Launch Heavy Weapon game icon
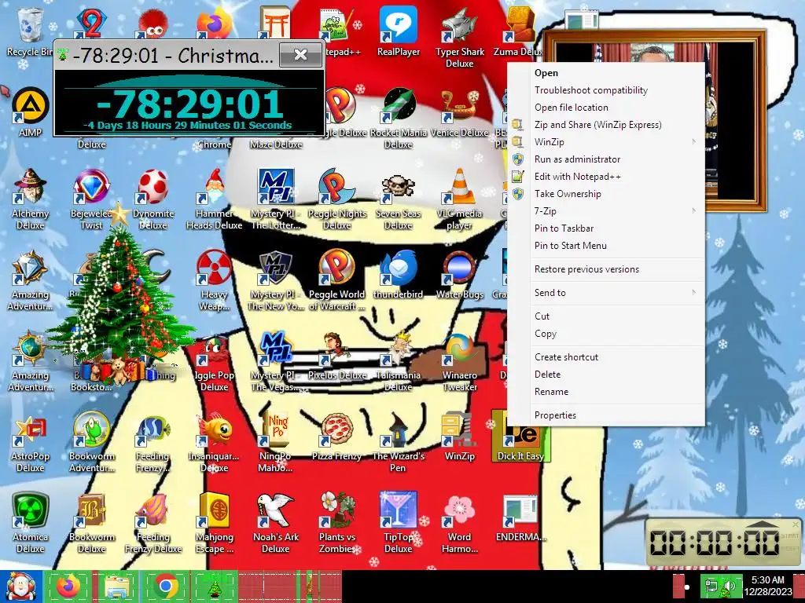 click(214, 280)
